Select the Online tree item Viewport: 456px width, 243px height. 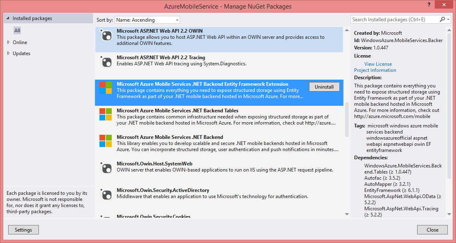(20, 42)
